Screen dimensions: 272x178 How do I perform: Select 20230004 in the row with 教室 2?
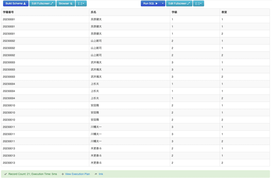click(x=9, y=98)
